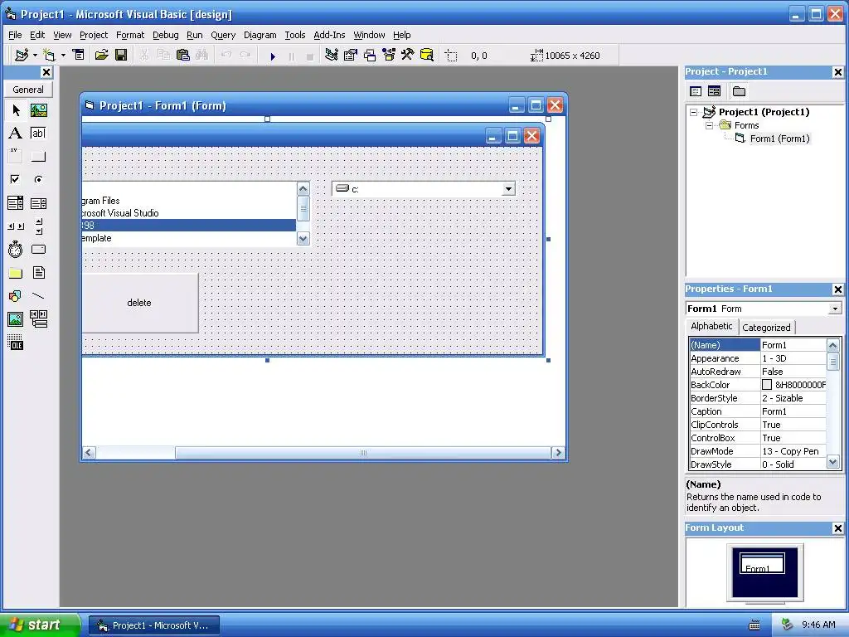Select the Frame control tool
This screenshot has height=637, width=849.
(x=16, y=157)
